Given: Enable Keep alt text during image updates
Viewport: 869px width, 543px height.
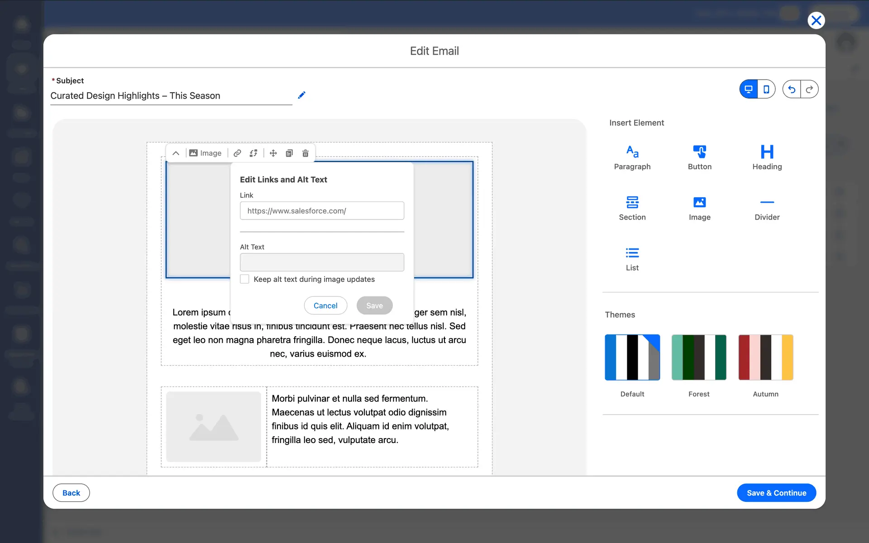Looking at the screenshot, I should pyautogui.click(x=245, y=279).
